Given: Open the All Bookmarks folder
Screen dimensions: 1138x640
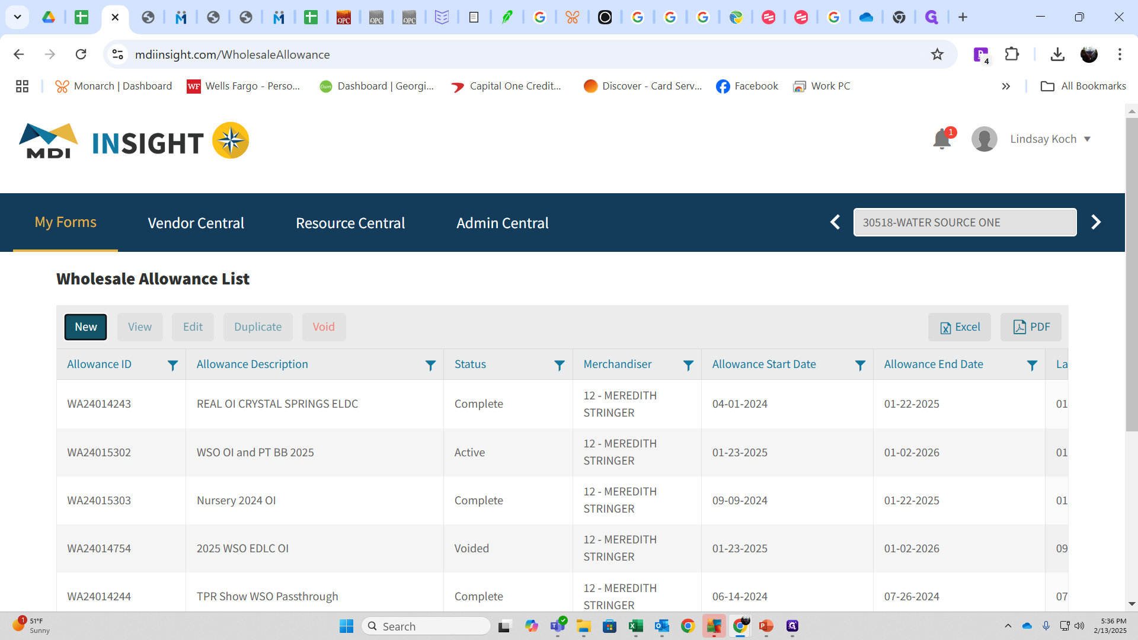Looking at the screenshot, I should click(1083, 86).
